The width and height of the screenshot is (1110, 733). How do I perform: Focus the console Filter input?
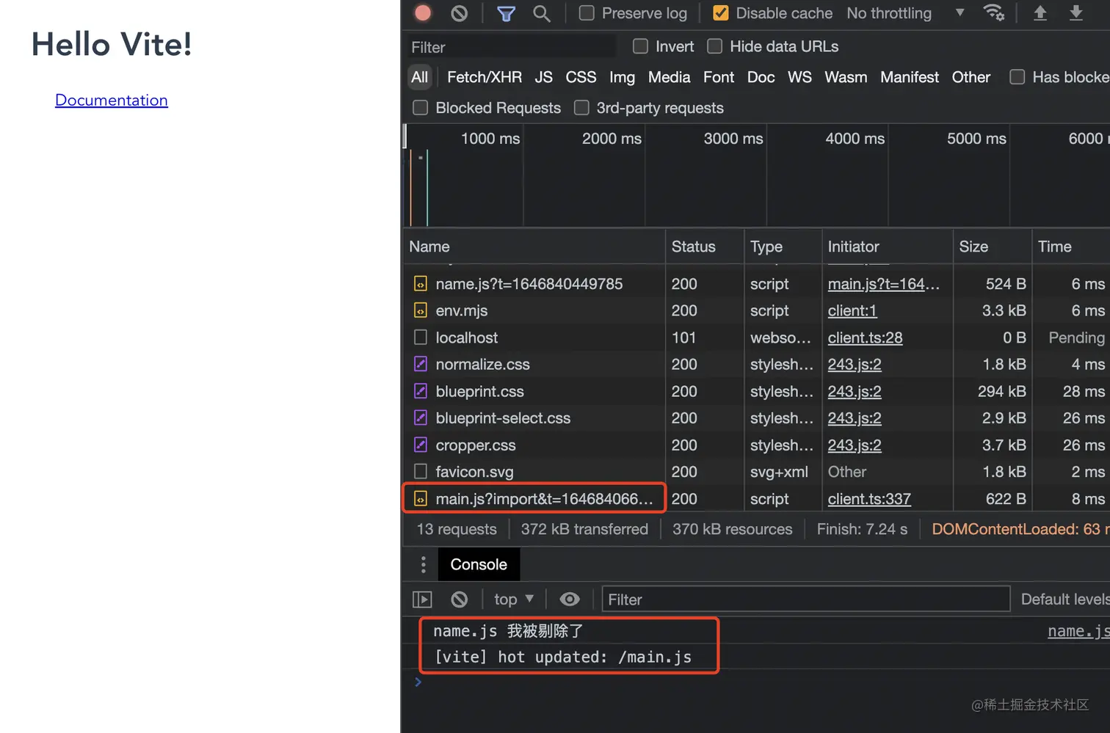coord(805,599)
